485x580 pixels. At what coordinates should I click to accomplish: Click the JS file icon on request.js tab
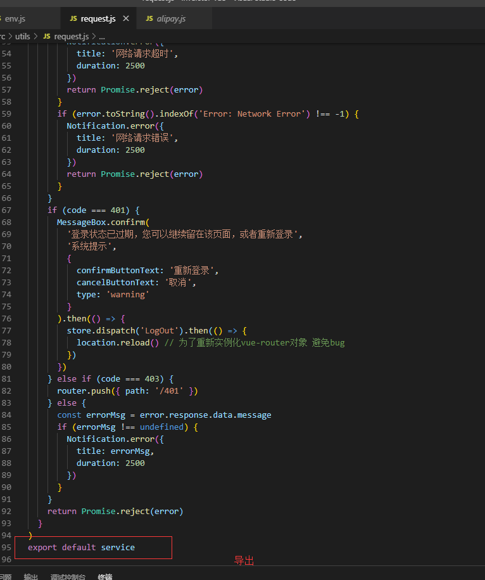coord(73,19)
